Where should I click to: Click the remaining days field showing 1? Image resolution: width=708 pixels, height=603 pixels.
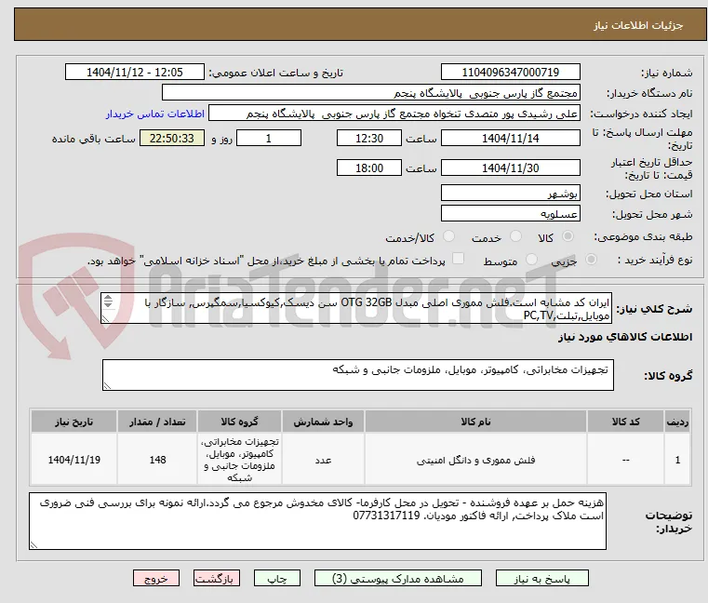(269, 139)
